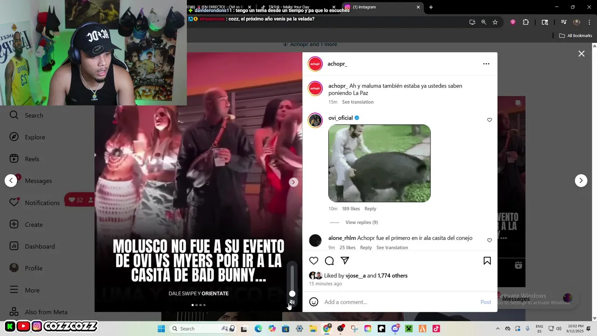Click the Add a comment field
The image size is (597, 336).
coord(399,302)
